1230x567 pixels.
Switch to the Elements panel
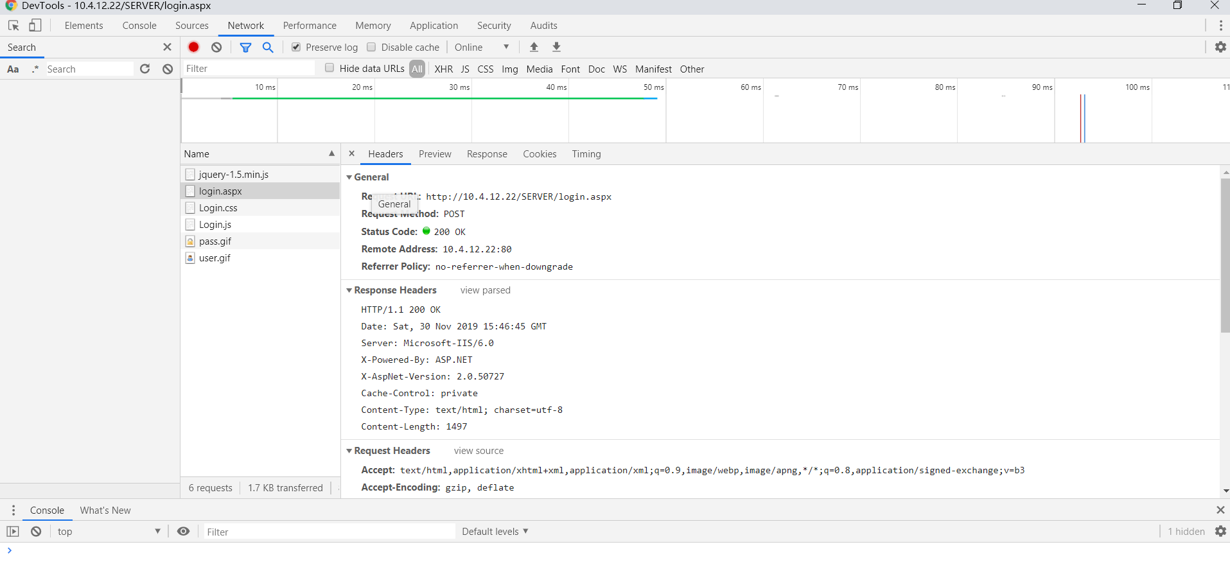[83, 26]
